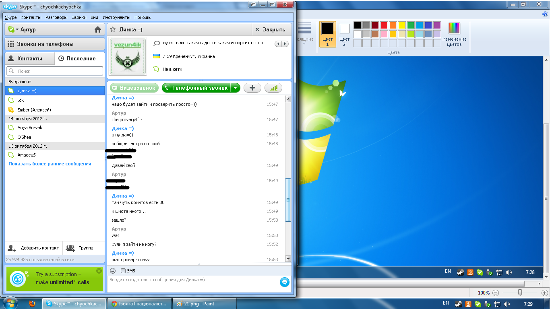
Task: Show previous mood message with left arrow
Action: tap(278, 43)
